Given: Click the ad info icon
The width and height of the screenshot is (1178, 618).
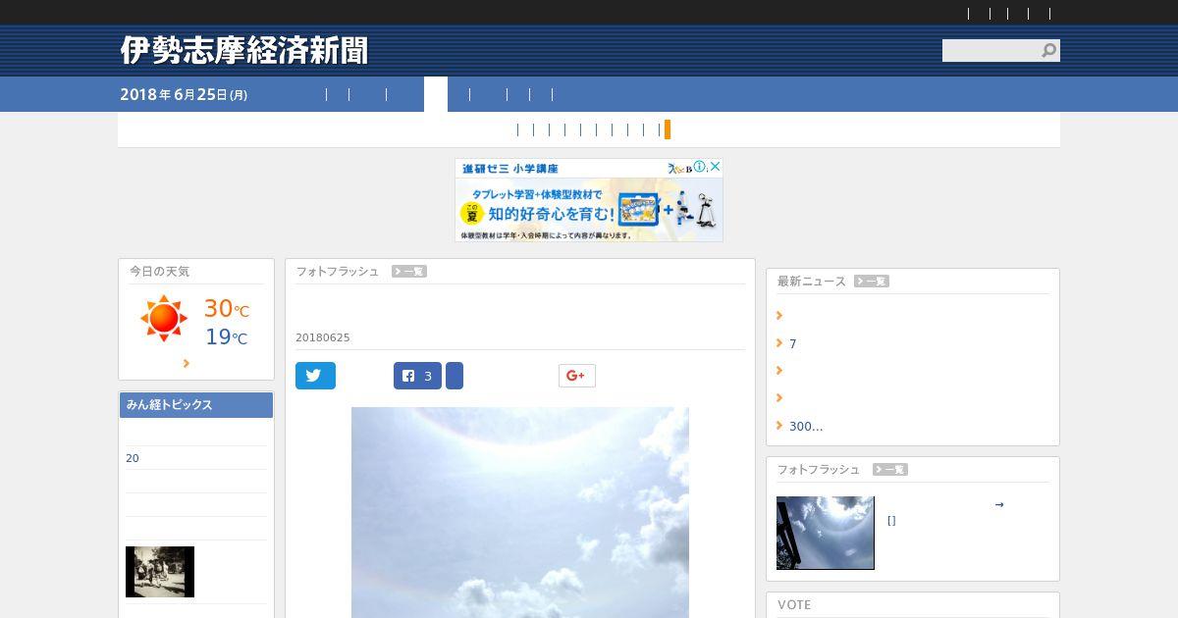Looking at the screenshot, I should pos(701,167).
